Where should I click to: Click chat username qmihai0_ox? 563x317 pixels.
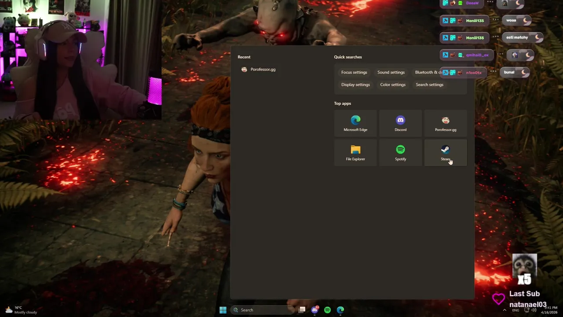point(477,55)
